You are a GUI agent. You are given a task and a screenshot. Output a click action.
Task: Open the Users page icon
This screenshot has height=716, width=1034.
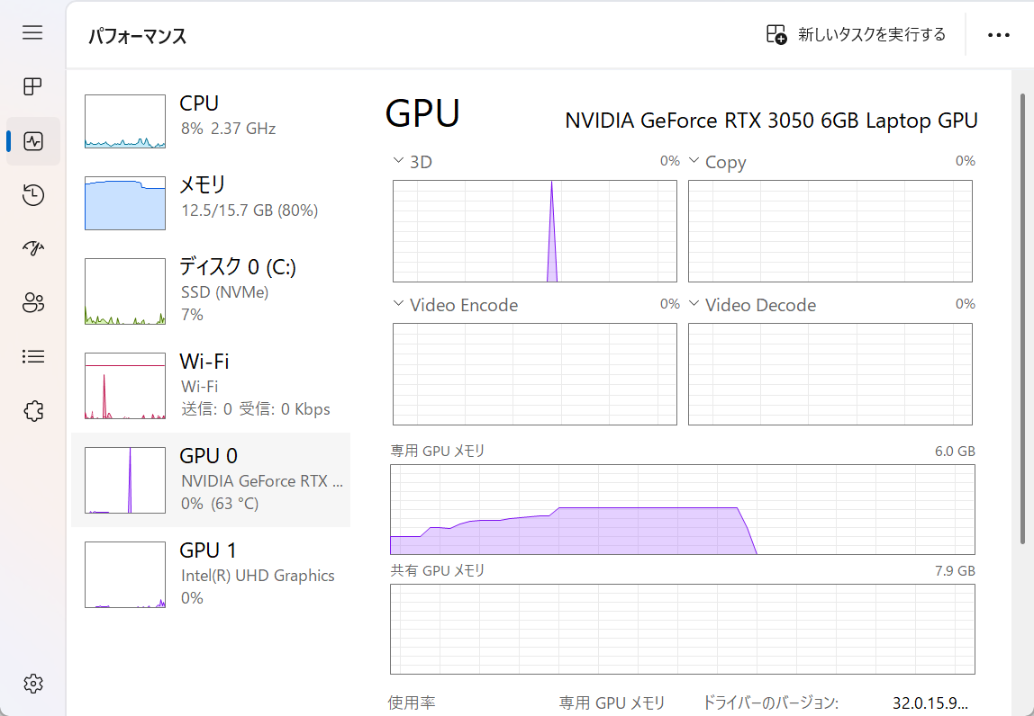pos(33,302)
